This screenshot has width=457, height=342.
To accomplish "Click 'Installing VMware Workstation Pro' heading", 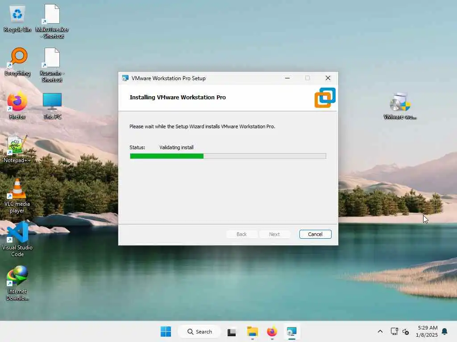I will click(x=178, y=98).
